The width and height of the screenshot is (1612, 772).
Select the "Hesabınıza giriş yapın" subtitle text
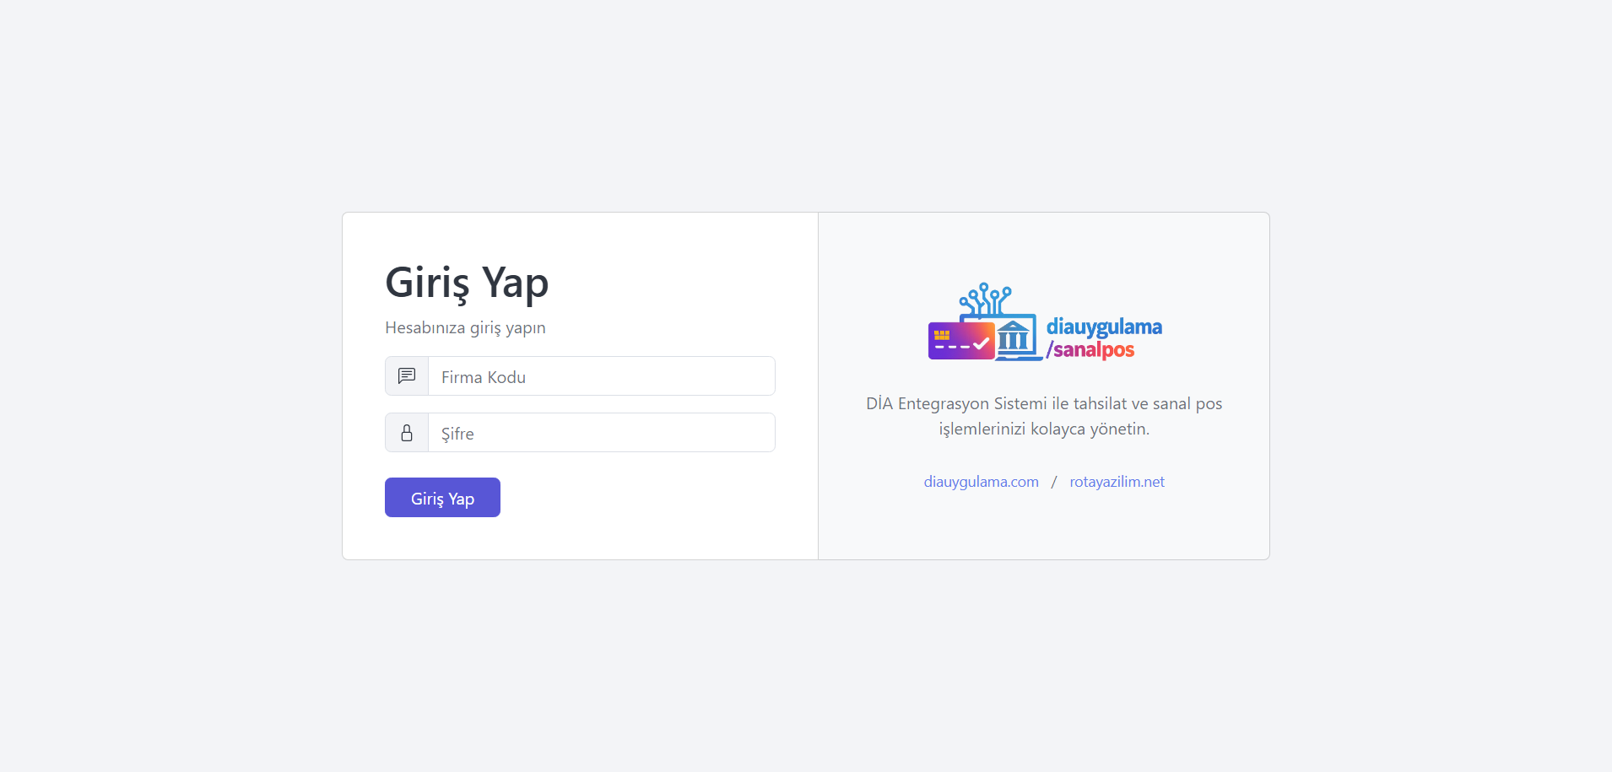[465, 327]
